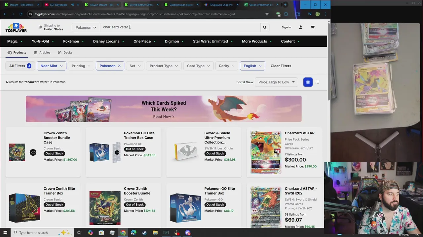Open the Disney Lorcana menu

tap(109, 41)
